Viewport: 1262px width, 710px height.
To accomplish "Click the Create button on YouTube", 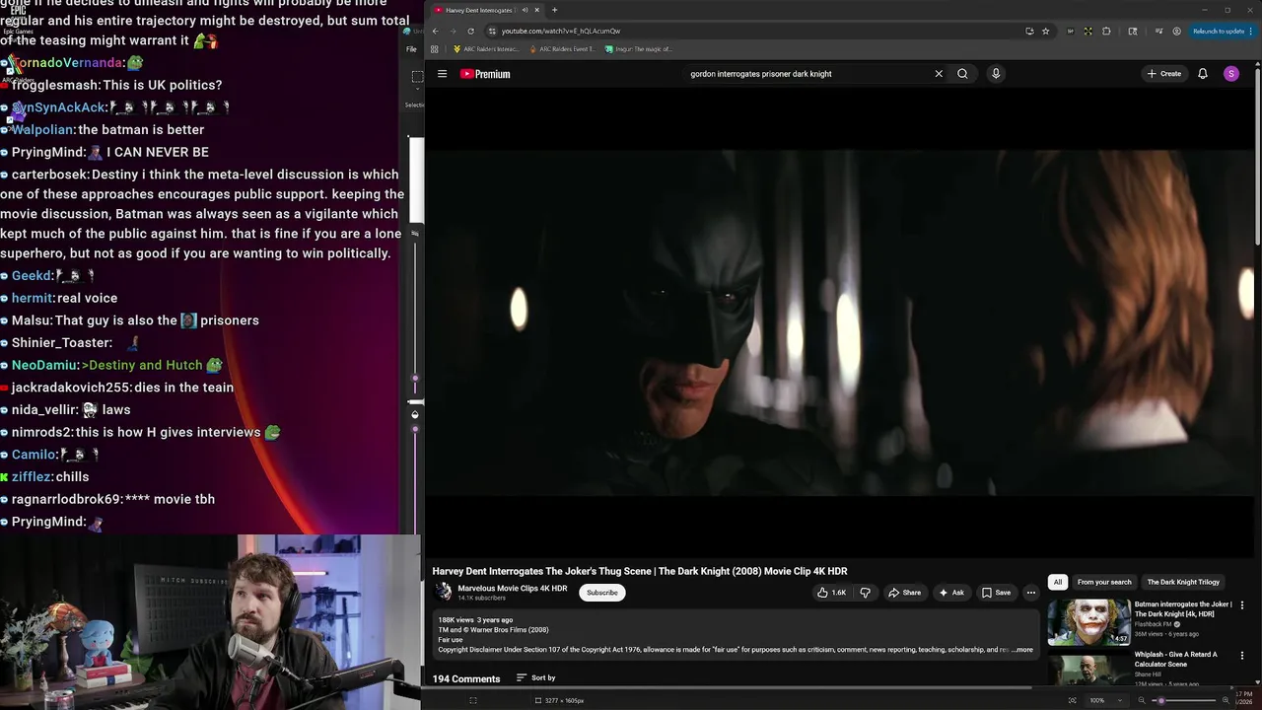I will (1163, 74).
